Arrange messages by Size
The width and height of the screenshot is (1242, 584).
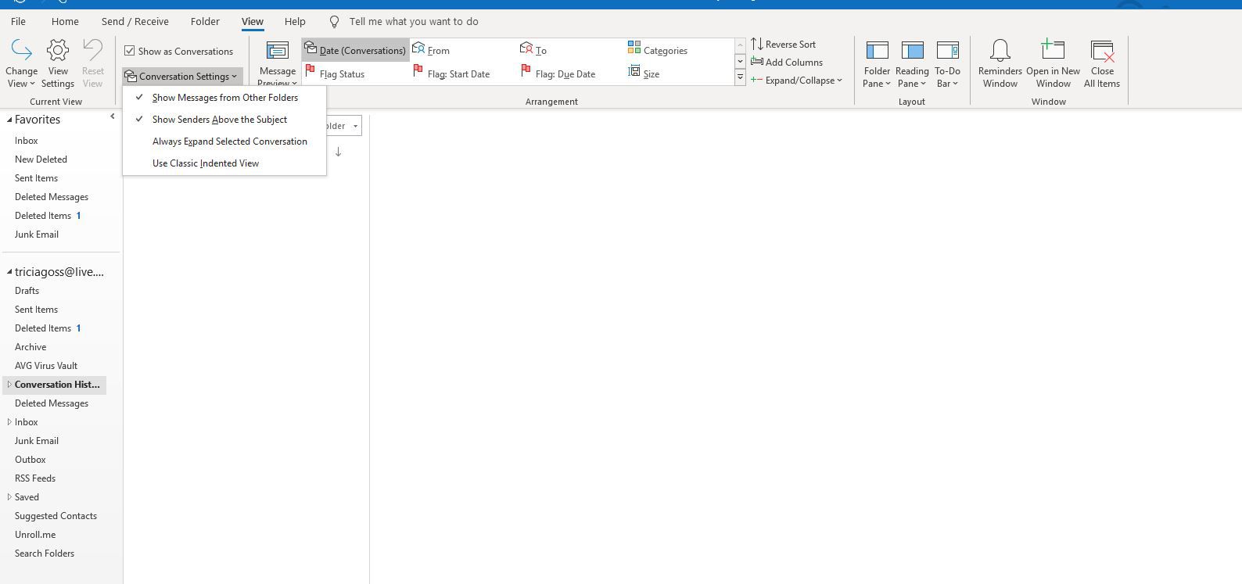(x=643, y=73)
